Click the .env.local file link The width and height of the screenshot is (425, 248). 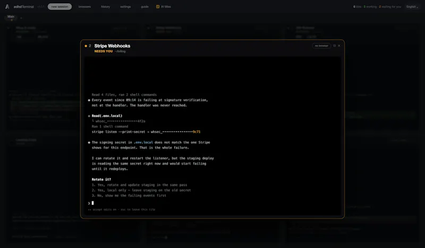[x=143, y=142]
